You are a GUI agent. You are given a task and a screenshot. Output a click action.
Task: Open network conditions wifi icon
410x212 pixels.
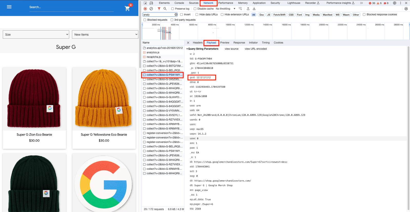point(240,9)
